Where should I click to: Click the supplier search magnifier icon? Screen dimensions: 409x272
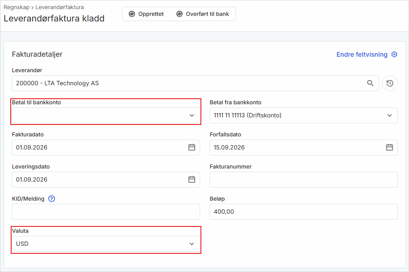pyautogui.click(x=370, y=83)
